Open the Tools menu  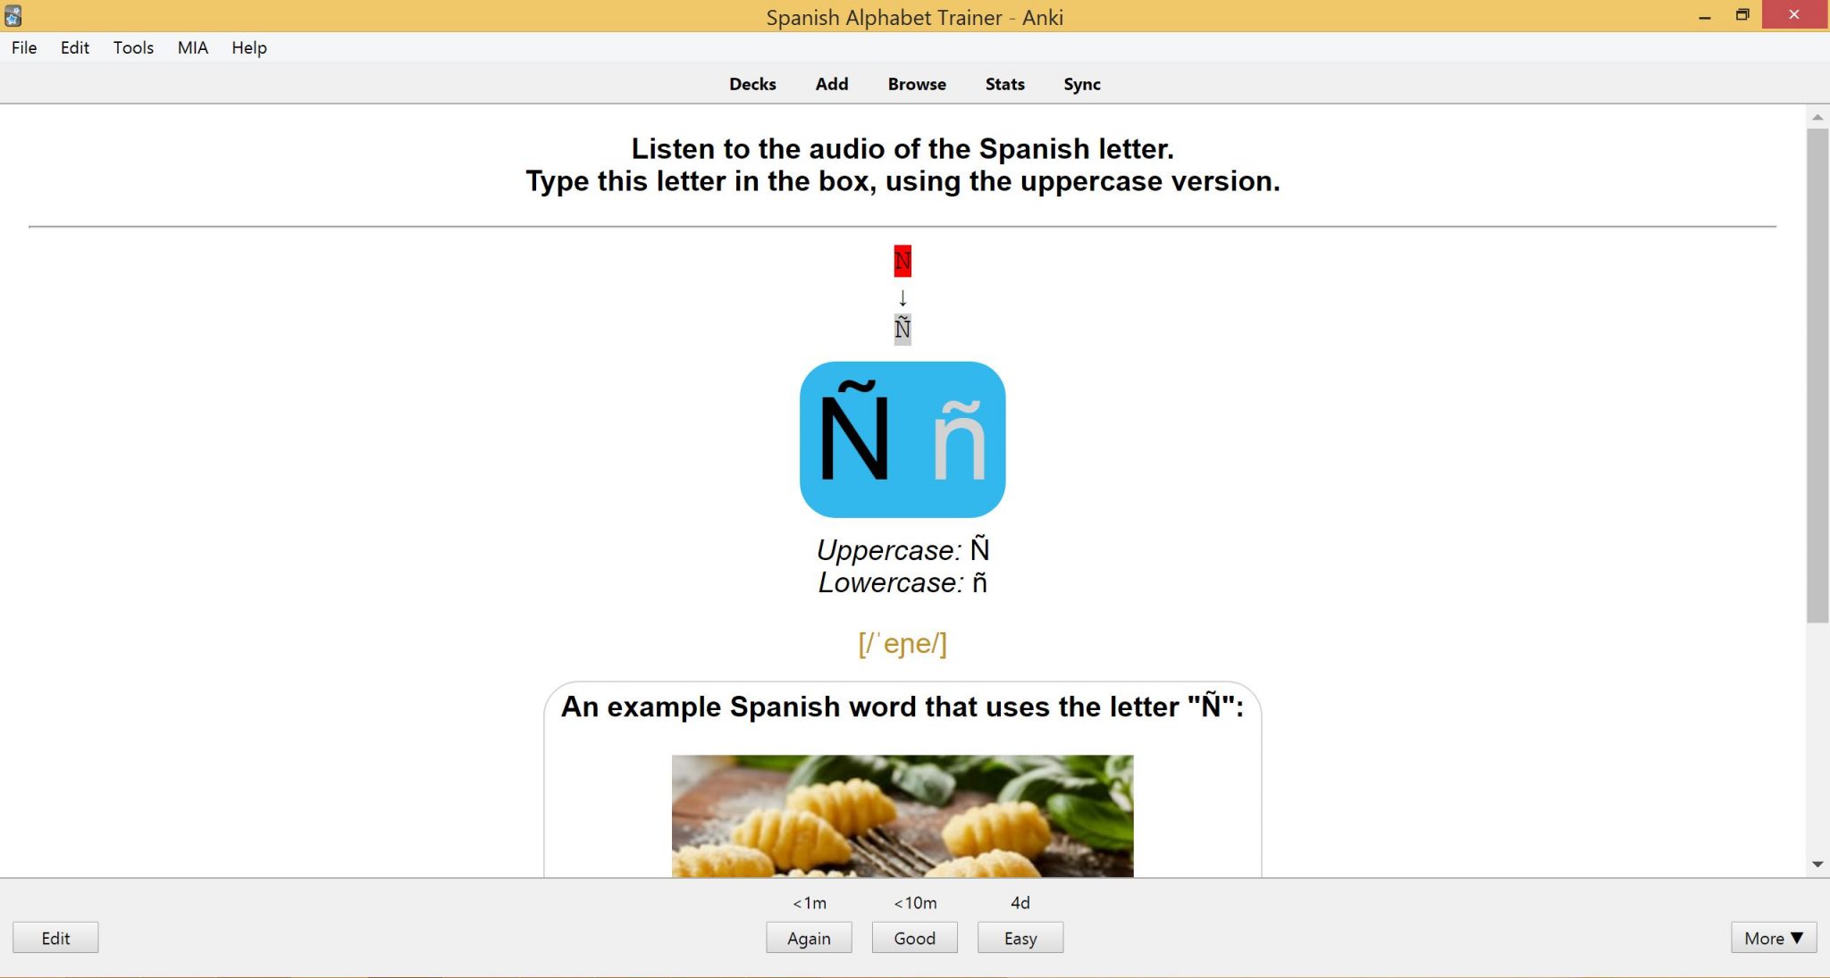click(133, 47)
